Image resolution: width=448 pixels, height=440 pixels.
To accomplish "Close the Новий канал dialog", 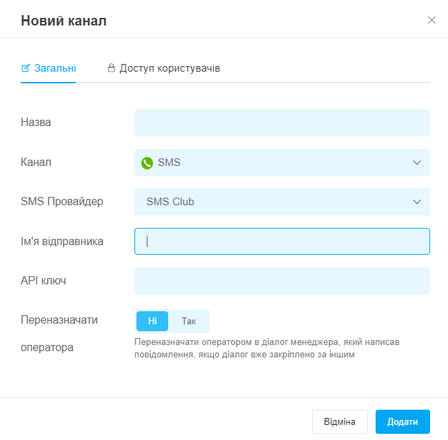I will [x=431, y=20].
